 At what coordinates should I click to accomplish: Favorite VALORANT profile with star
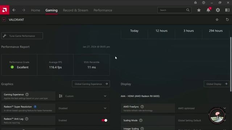(x=217, y=19)
